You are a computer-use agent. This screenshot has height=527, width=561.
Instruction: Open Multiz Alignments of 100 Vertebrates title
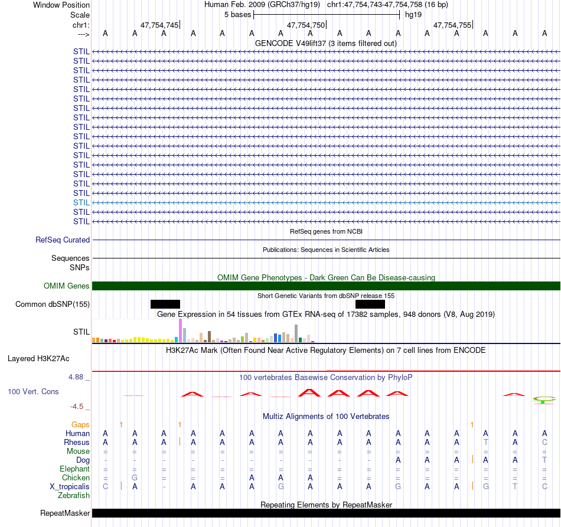point(326,416)
